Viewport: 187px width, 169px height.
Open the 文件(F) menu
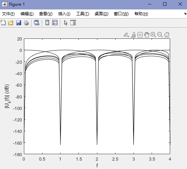coord(8,14)
